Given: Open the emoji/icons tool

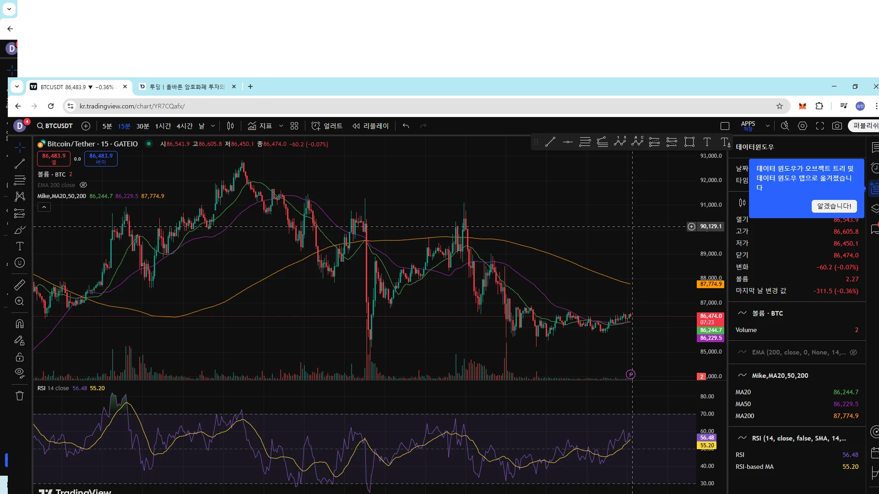Looking at the screenshot, I should point(20,263).
